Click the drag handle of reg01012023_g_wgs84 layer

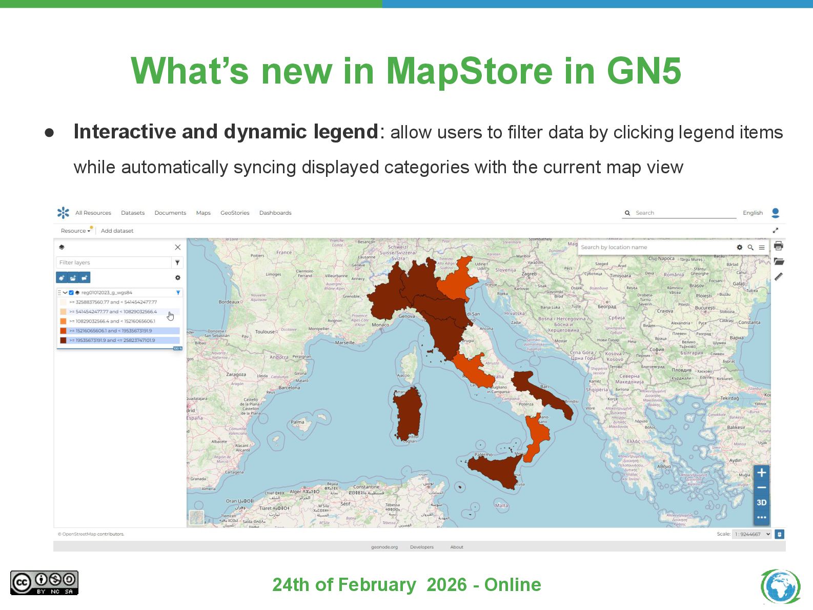(x=59, y=293)
